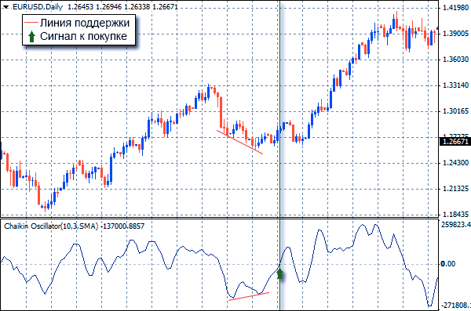Click the 1.21325 price scale label
The height and width of the screenshot is (311, 471).
click(x=455, y=189)
